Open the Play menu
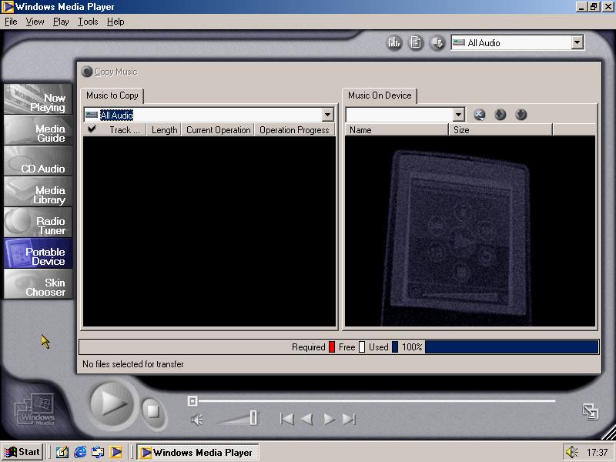The height and width of the screenshot is (462, 616). (x=61, y=22)
